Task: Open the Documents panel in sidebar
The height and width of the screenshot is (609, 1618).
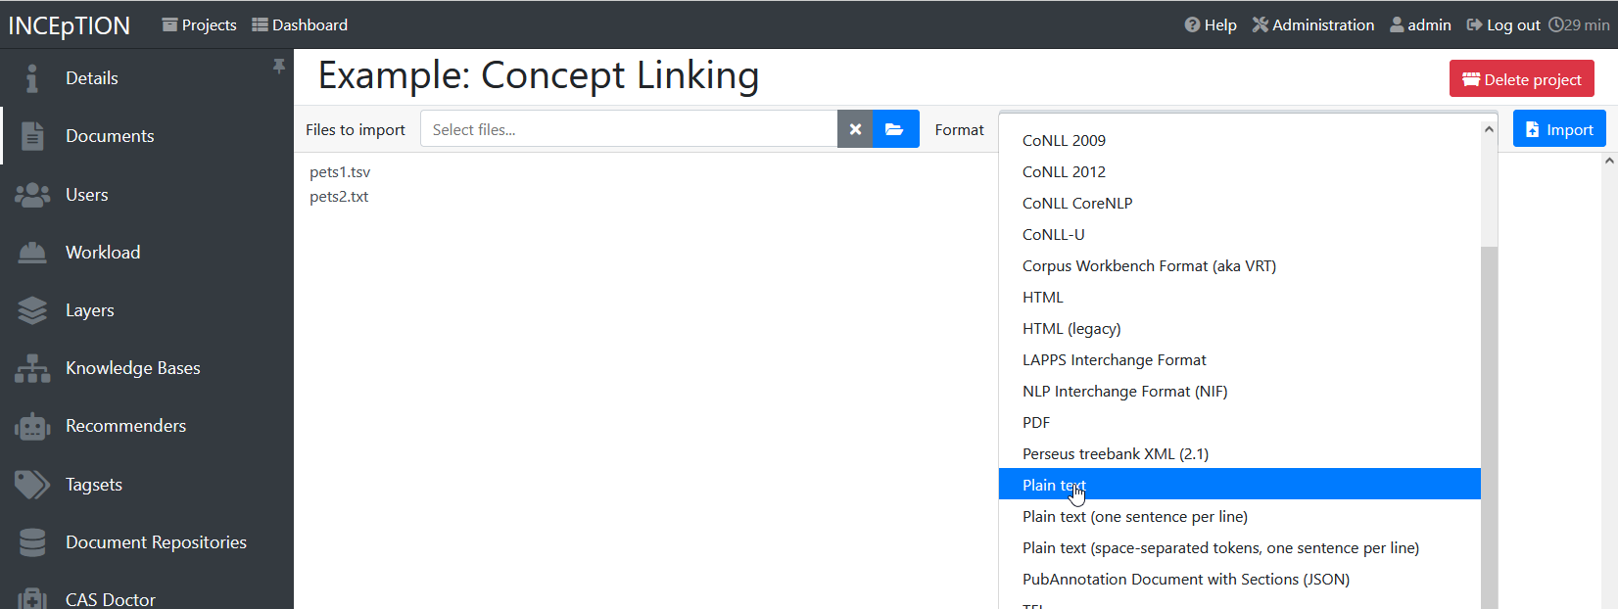Action: click(x=110, y=135)
